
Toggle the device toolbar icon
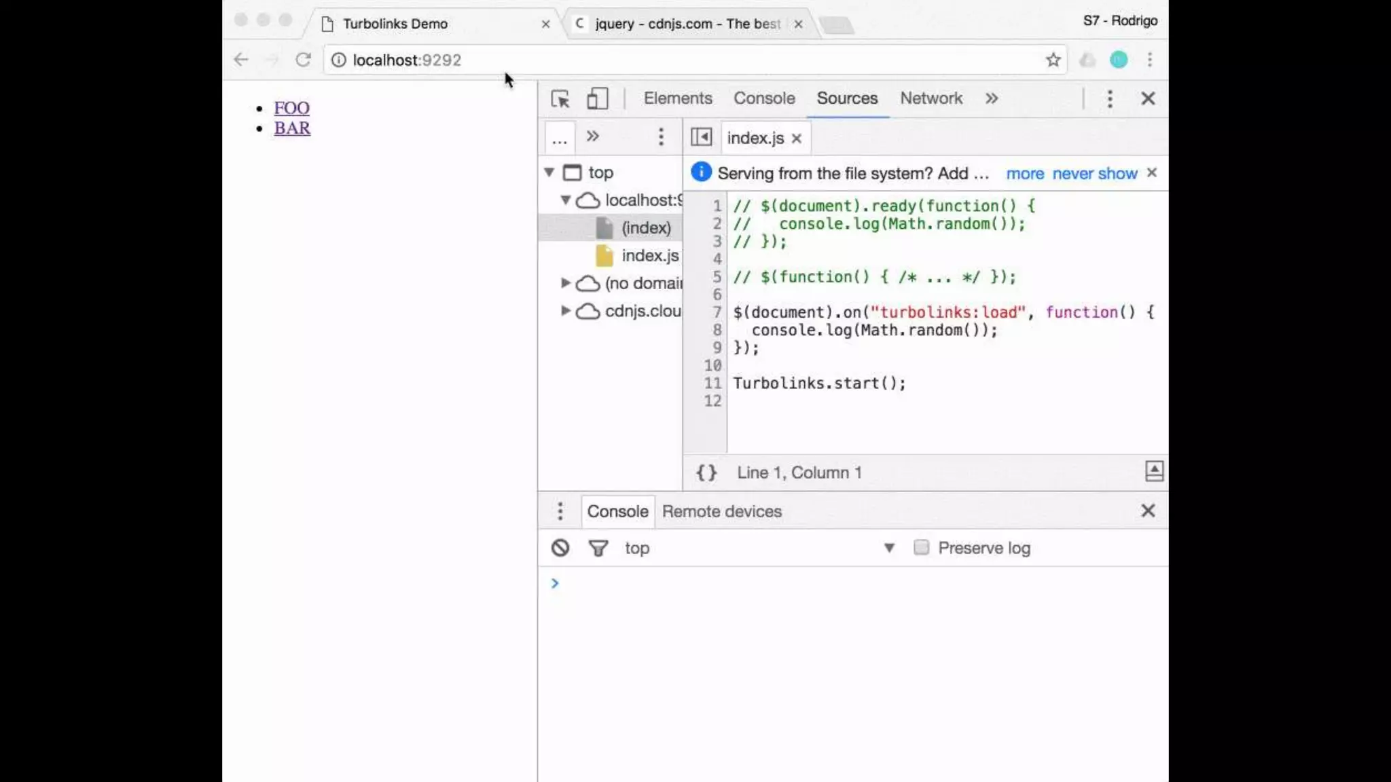point(597,99)
